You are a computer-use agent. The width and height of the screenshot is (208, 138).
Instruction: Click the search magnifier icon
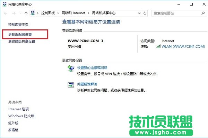pyautogui.click(x=203, y=13)
